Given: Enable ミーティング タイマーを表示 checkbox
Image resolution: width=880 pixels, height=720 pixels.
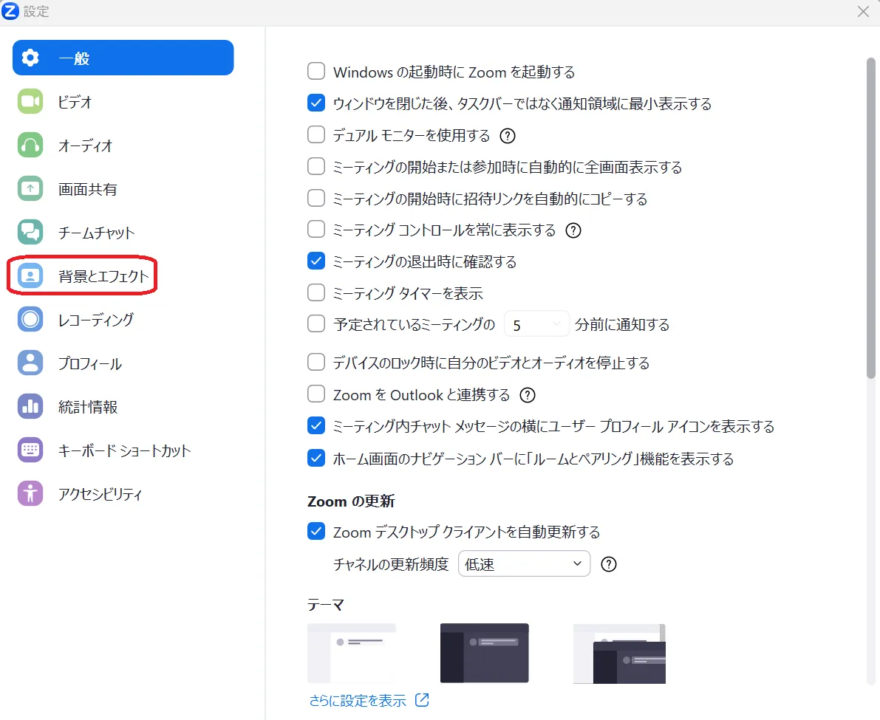Looking at the screenshot, I should pos(316,293).
